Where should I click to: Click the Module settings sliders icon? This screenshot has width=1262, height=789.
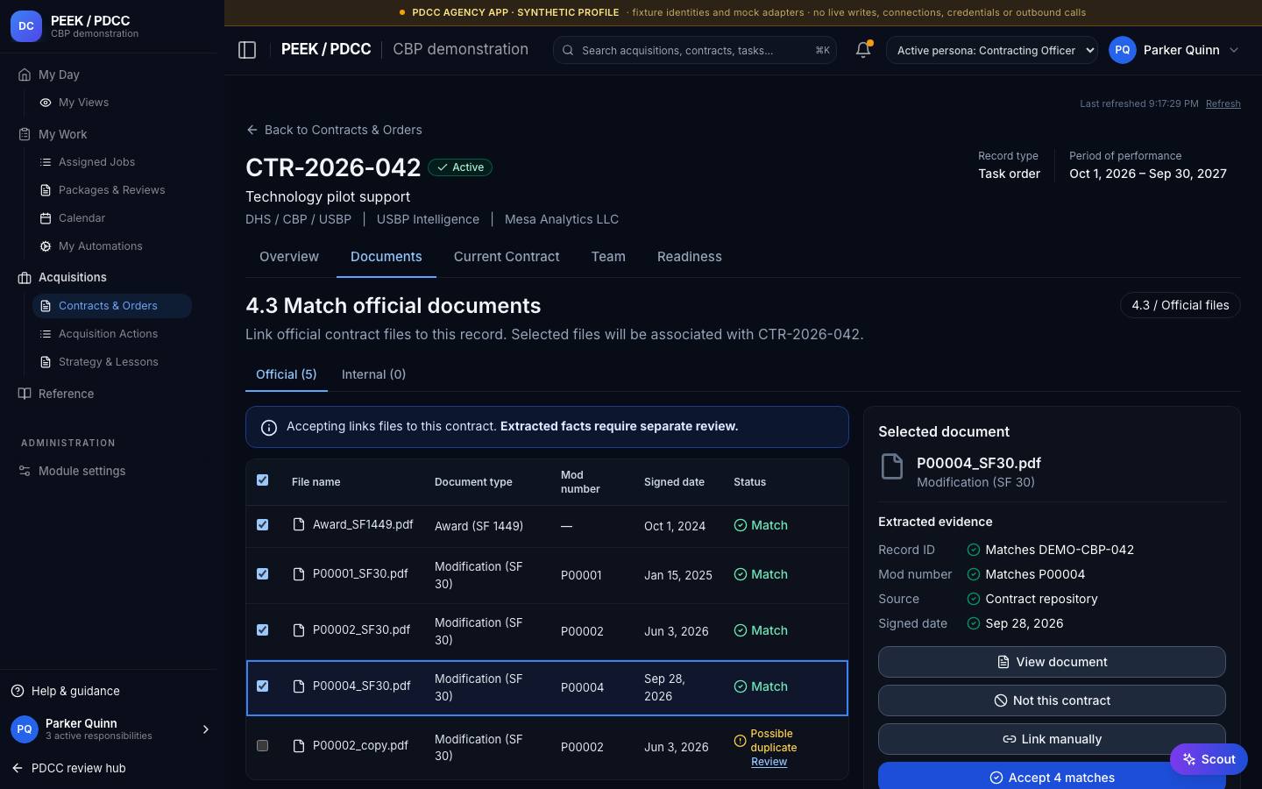25,471
